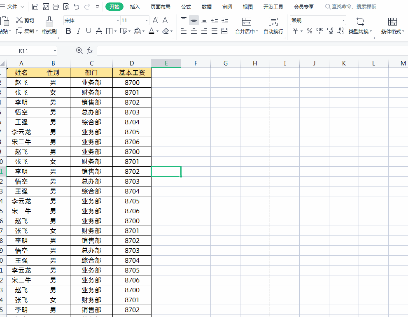Image resolution: width=408 pixels, height=317 pixels.
Task: Expand the font size dropdown showing 11
Action: coord(147,20)
